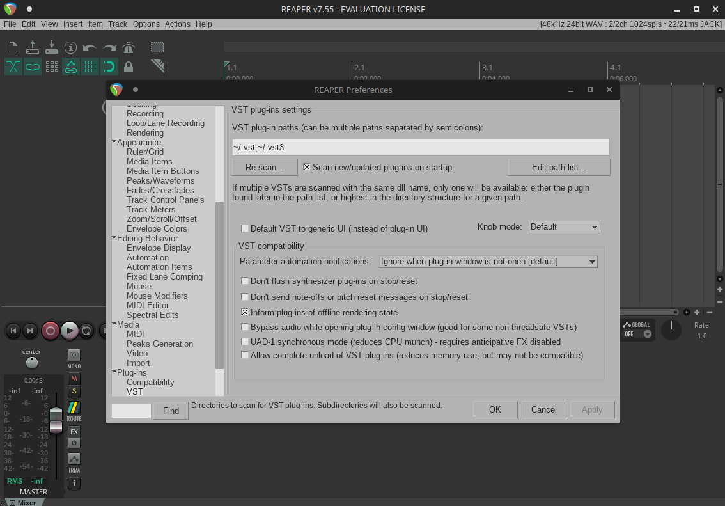Check Don't send note-offs option
The image size is (725, 506).
(245, 297)
